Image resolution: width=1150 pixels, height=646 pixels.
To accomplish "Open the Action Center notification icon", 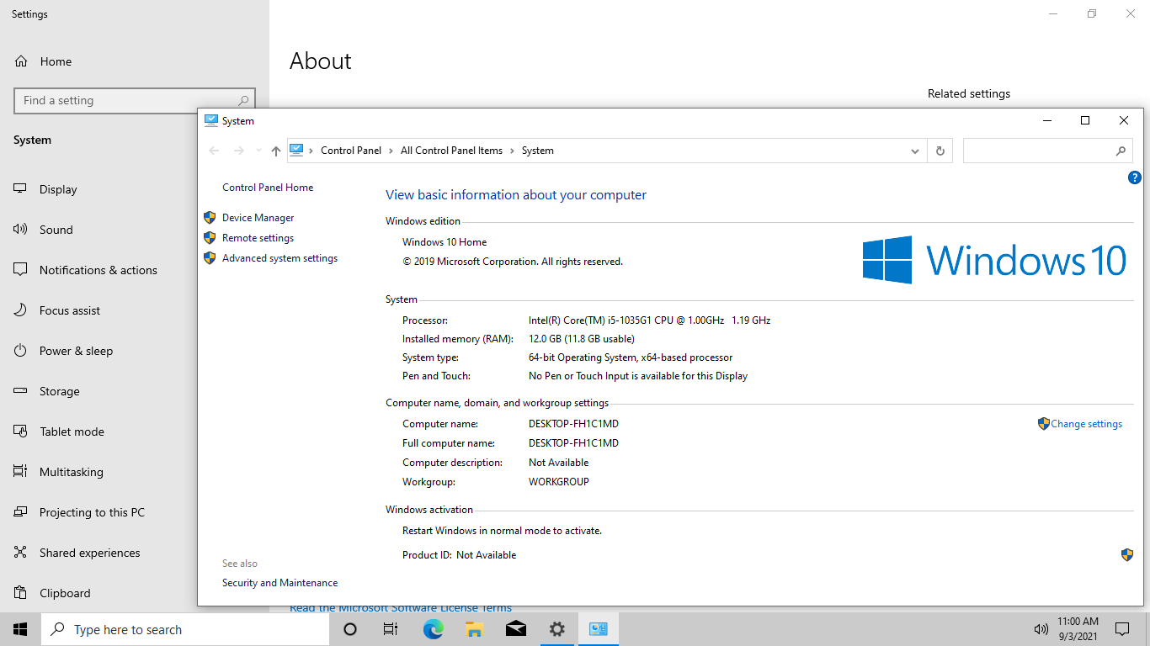I will pos(1121,629).
